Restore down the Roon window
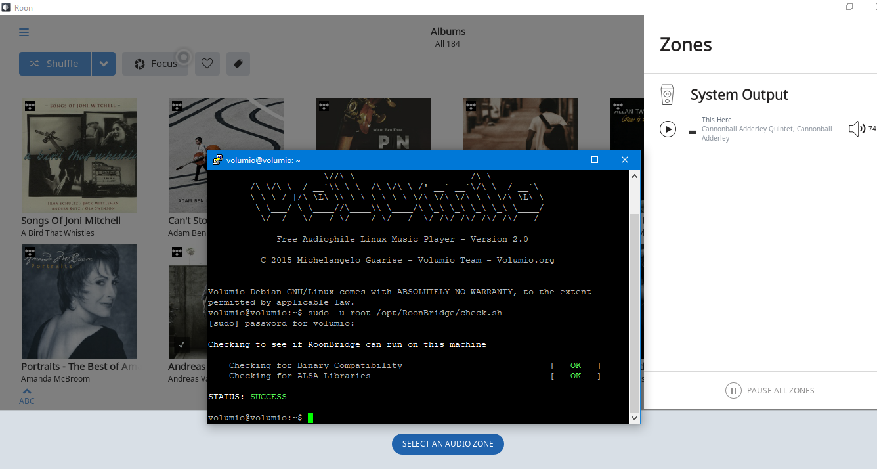 point(849,7)
